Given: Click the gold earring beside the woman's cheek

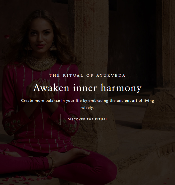Looking at the screenshot, I should coord(53,47).
